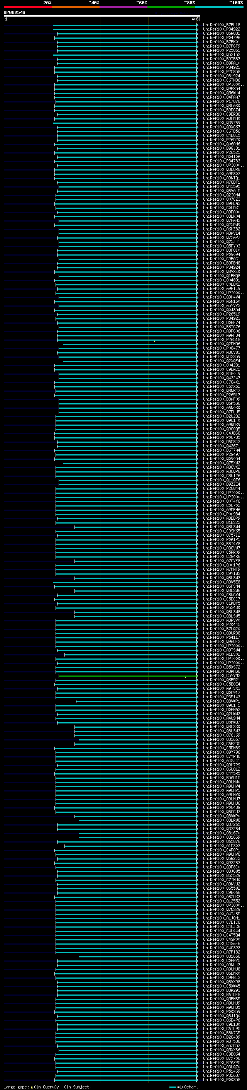The image size is (247, 1090).
Task: Select the UniRef100_Q4FAA7 label
Action: coord(222,97)
